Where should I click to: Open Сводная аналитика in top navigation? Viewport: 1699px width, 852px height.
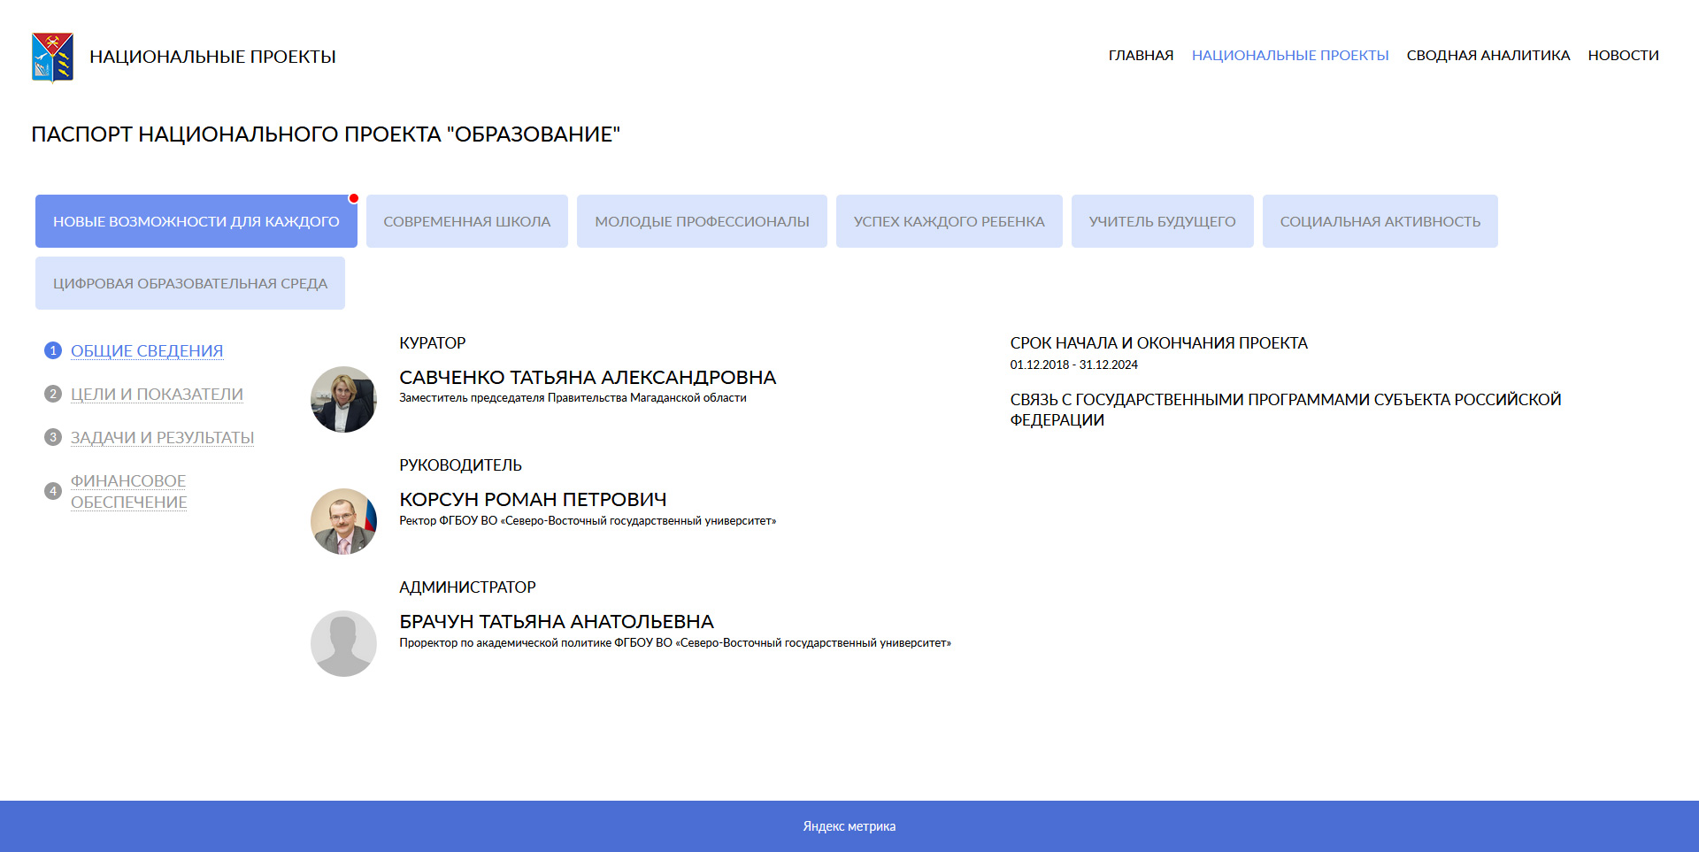(1488, 55)
